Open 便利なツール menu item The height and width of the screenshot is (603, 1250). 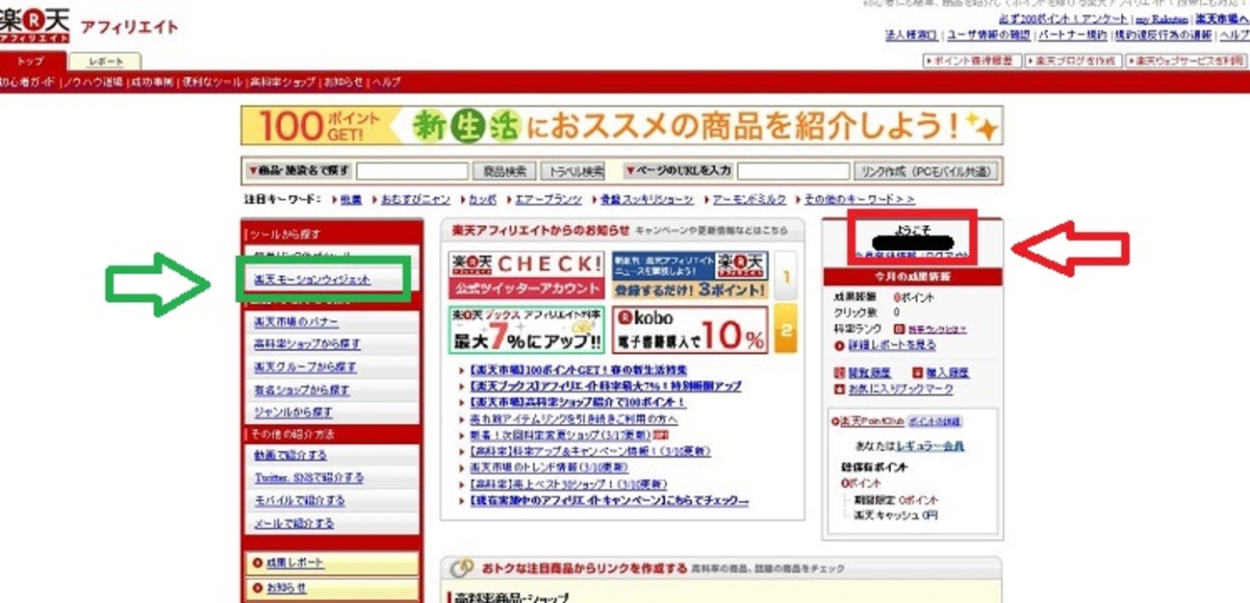tap(211, 83)
